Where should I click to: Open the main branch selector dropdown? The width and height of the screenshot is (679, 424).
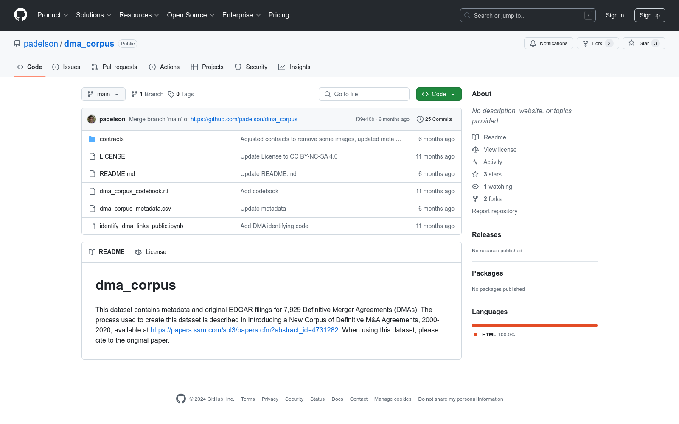pyautogui.click(x=104, y=94)
